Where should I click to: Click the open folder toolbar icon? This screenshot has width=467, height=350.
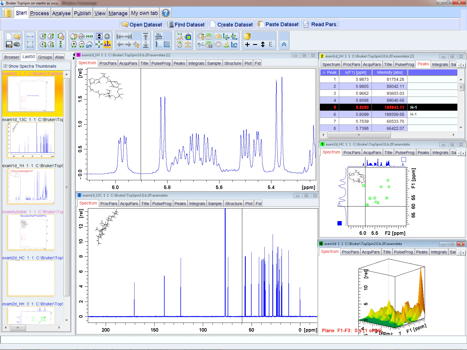17,36
